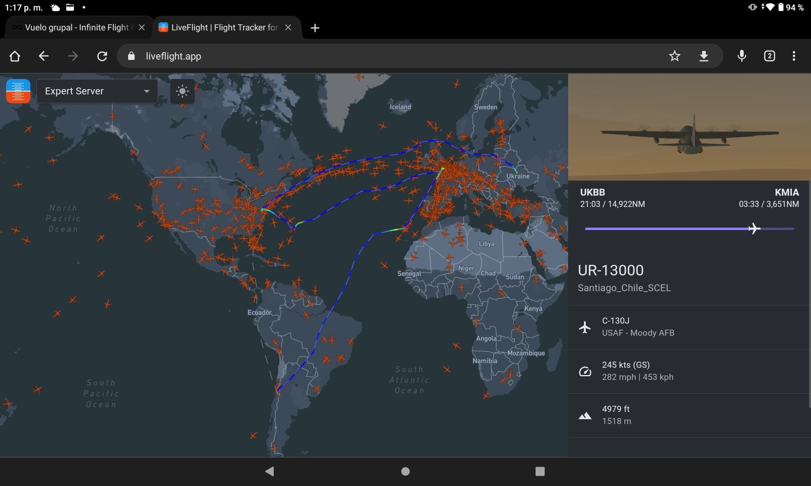Image resolution: width=811 pixels, height=486 pixels.
Task: Bookmark this page with the star icon
Action: (675, 56)
